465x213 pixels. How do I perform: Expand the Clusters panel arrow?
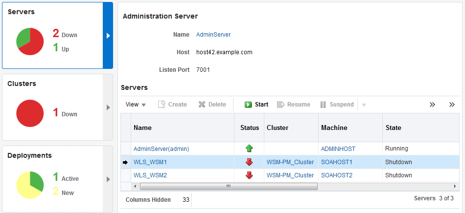pyautogui.click(x=108, y=107)
